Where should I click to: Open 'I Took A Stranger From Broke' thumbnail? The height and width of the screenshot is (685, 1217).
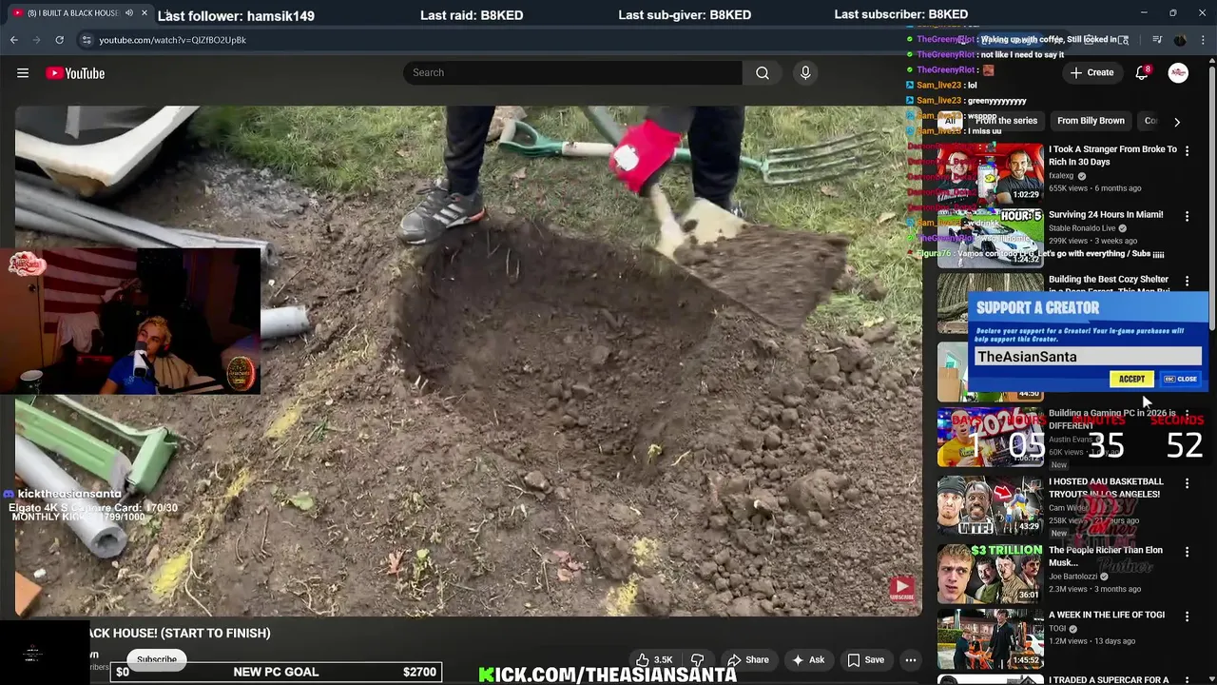pos(990,172)
